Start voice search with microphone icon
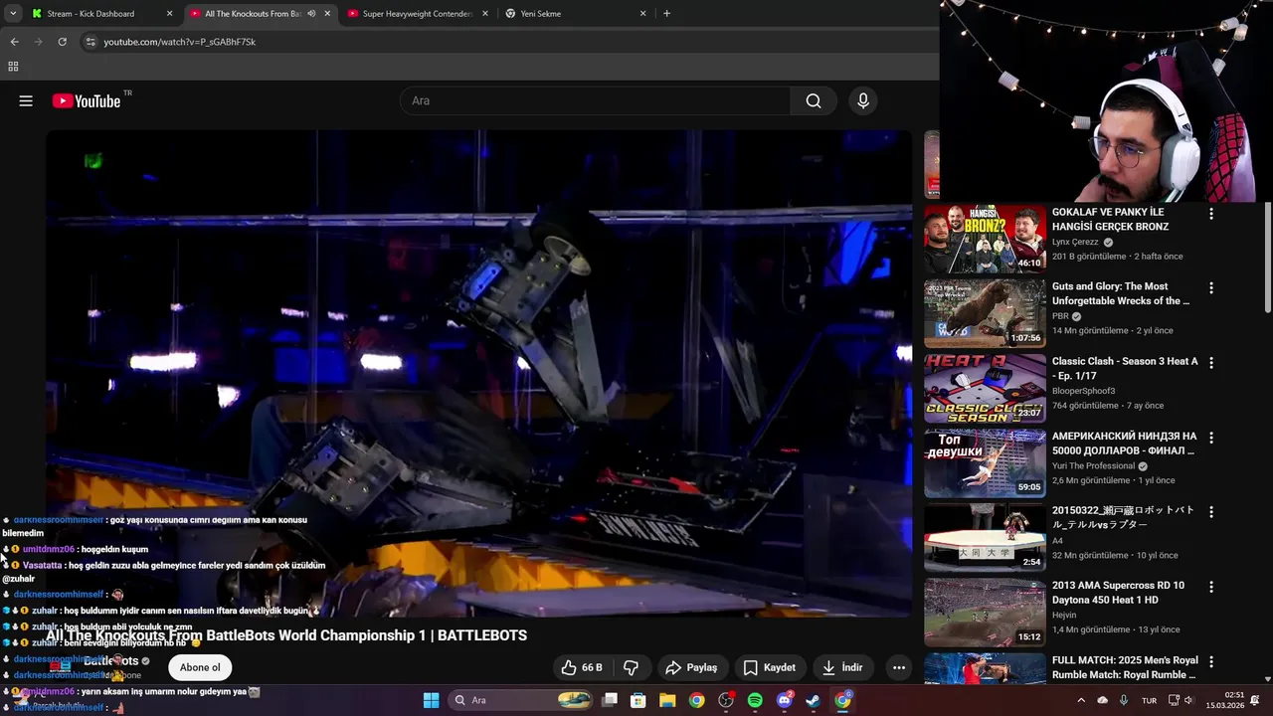 click(863, 100)
